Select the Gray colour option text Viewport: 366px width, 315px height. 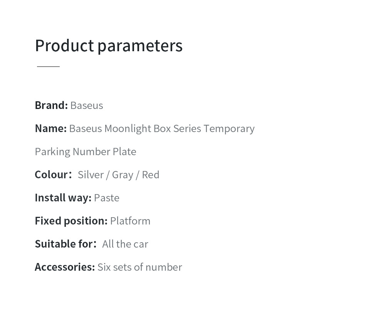click(123, 174)
